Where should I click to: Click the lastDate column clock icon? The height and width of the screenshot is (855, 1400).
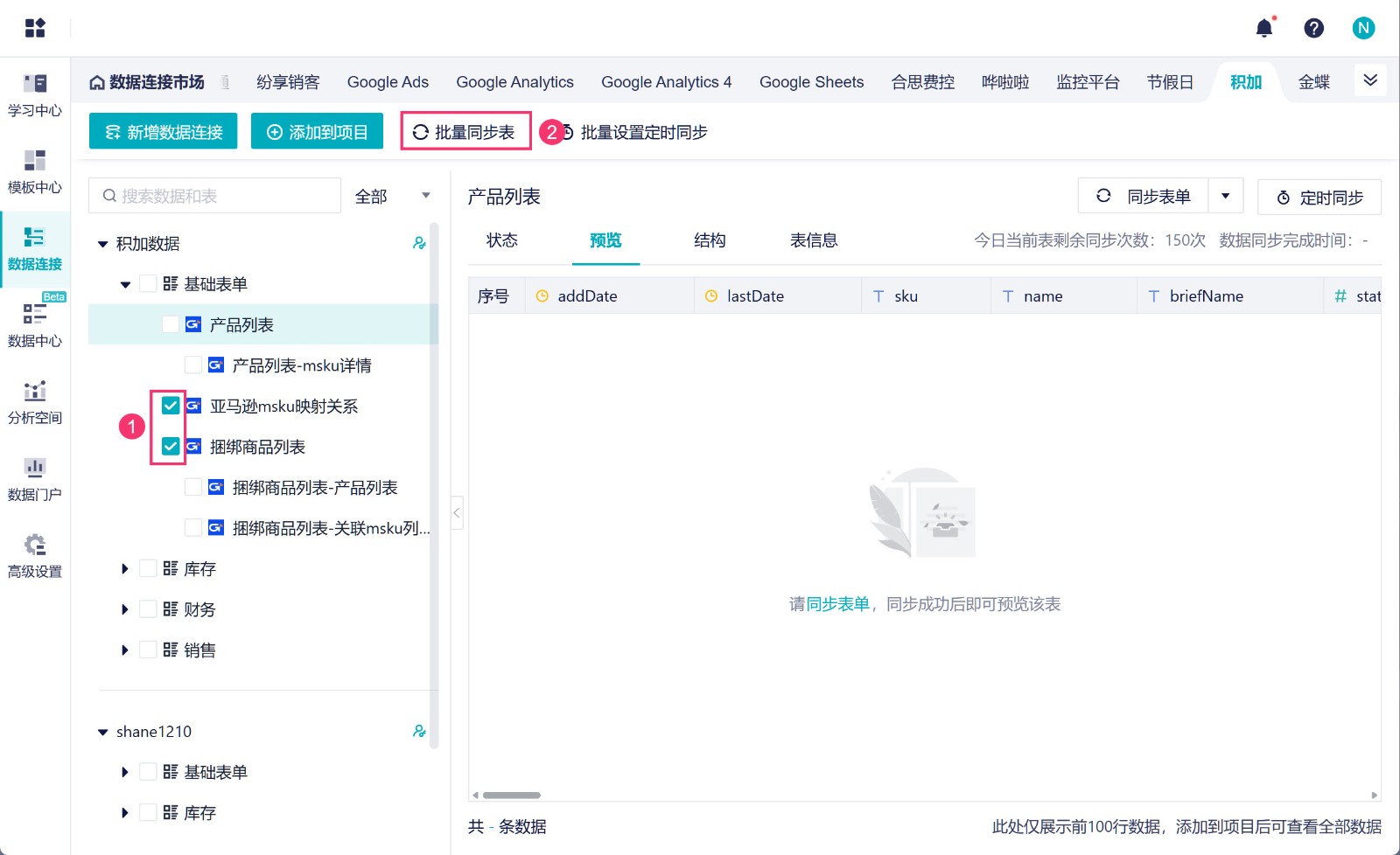point(710,295)
